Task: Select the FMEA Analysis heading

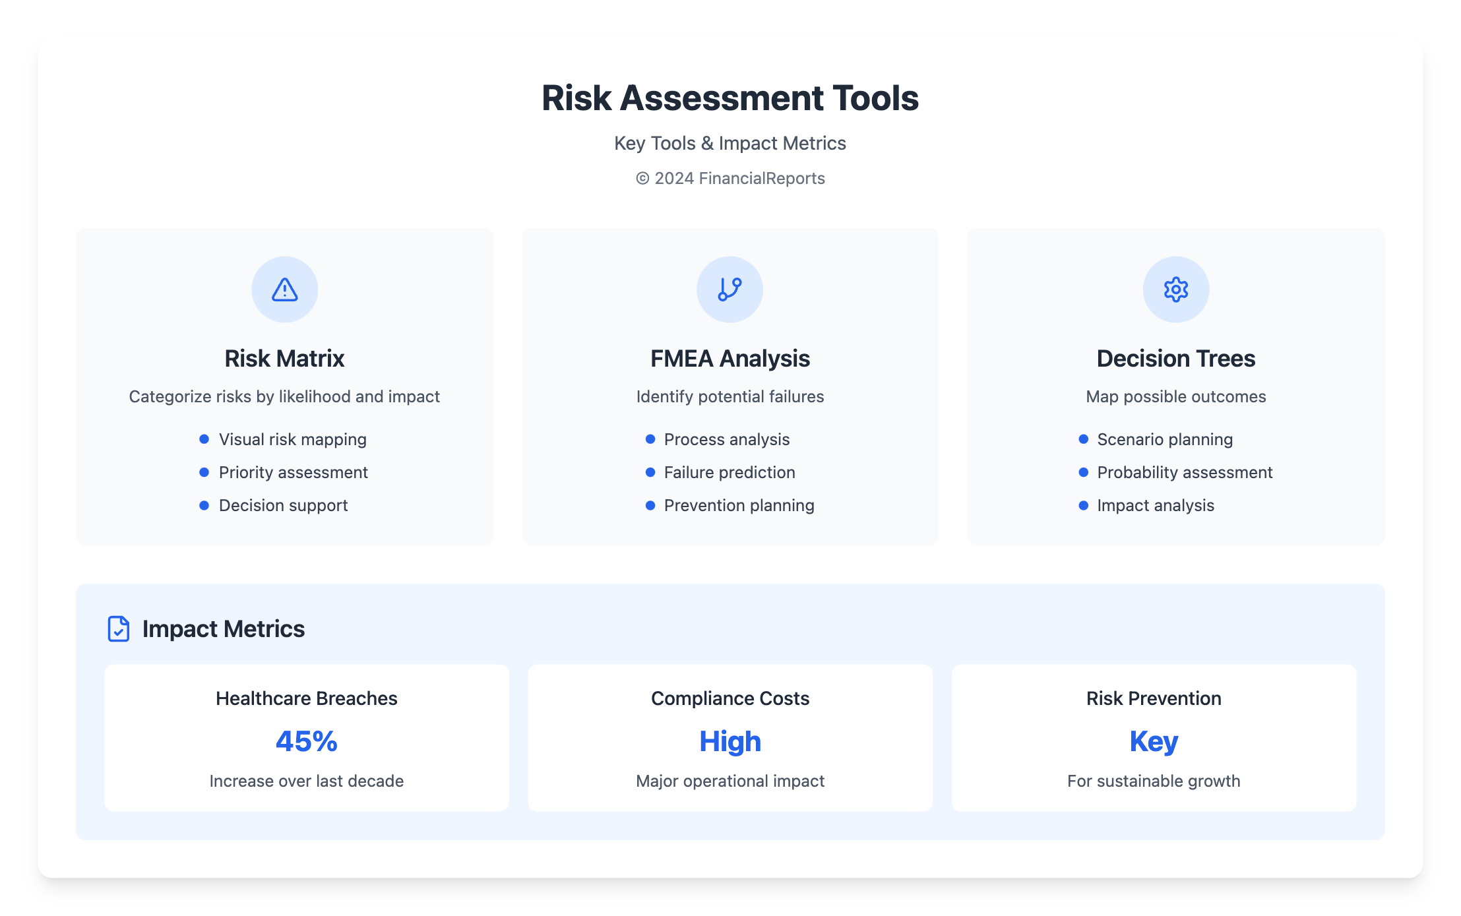Action: 730,359
